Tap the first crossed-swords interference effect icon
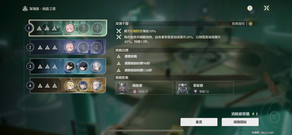The image size is (292, 135). click(x=119, y=31)
